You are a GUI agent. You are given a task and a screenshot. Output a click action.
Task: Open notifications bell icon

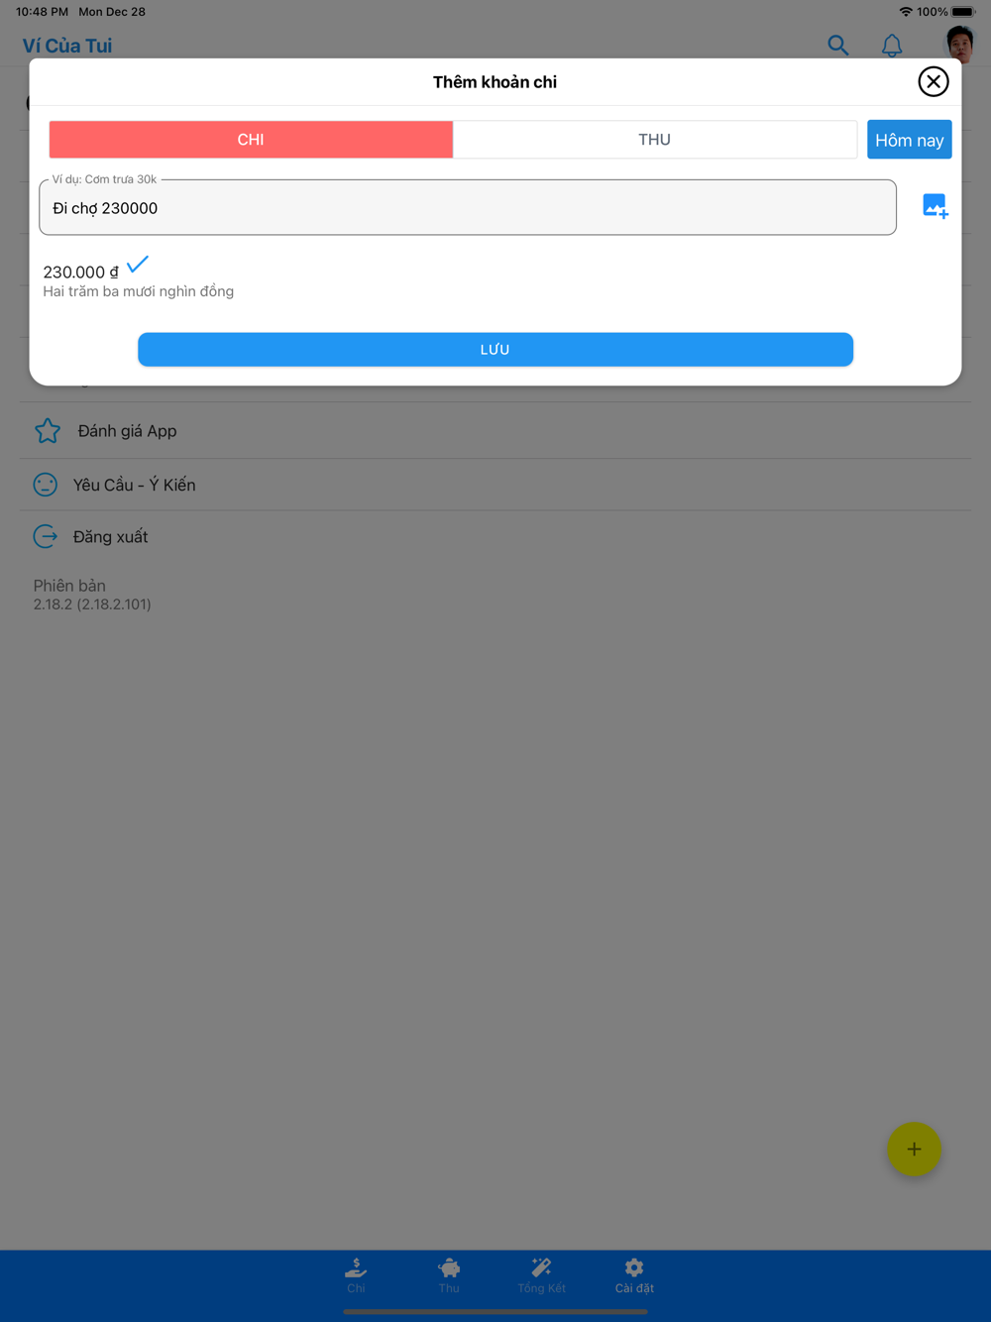pos(892,45)
